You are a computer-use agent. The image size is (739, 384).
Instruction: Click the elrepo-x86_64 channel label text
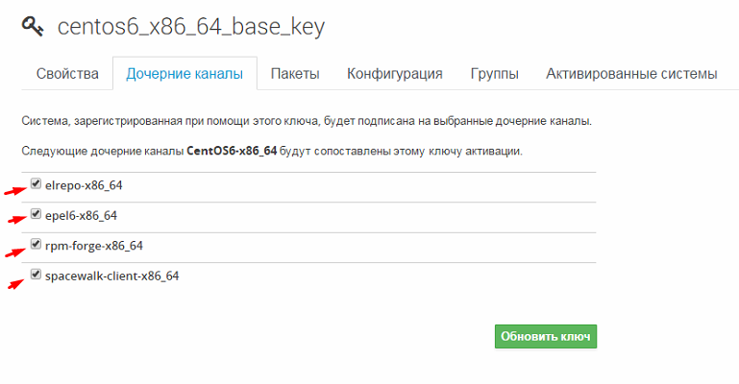(84, 185)
